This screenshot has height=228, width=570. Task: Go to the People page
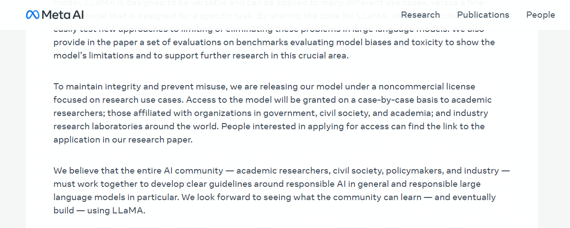pyautogui.click(x=540, y=15)
